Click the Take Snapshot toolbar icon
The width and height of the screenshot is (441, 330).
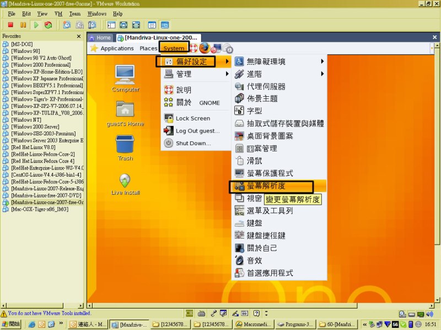click(67, 25)
